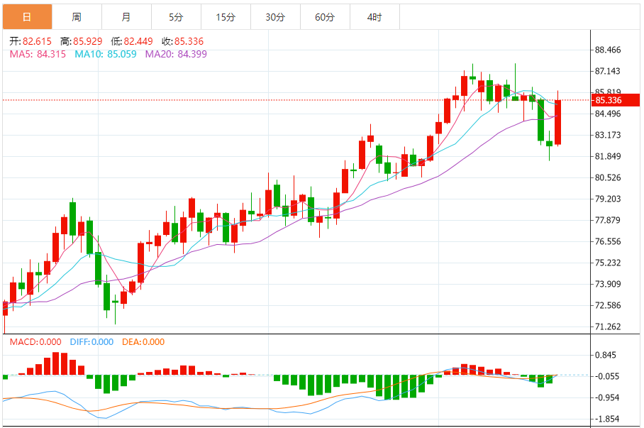Click the 77.879 price axis label
This screenshot has width=644, height=428.
(x=608, y=220)
